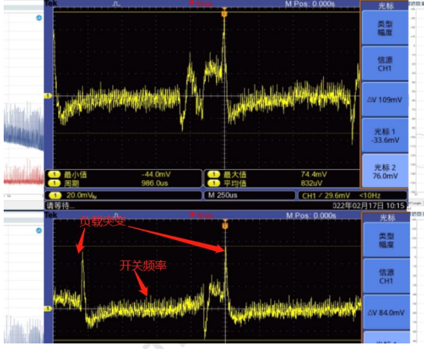Image resolution: width=424 pixels, height=349 pixels.
Task: Click orange trigger position marker on top scope
Action: tap(224, 14)
